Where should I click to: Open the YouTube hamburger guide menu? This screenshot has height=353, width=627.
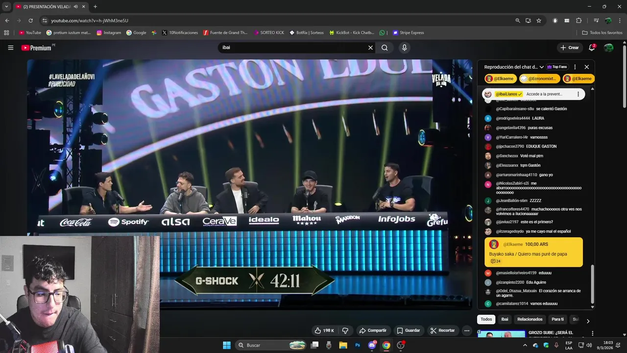coord(10,48)
